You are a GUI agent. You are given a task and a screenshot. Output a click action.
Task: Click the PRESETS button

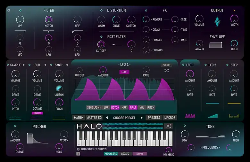pos(154,118)
